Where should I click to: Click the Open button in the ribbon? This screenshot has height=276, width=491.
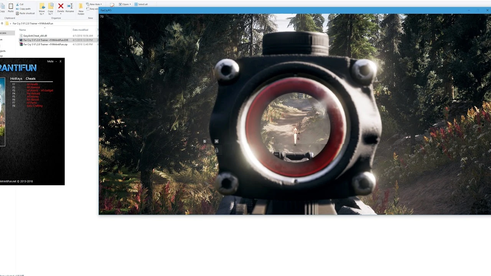click(x=125, y=4)
